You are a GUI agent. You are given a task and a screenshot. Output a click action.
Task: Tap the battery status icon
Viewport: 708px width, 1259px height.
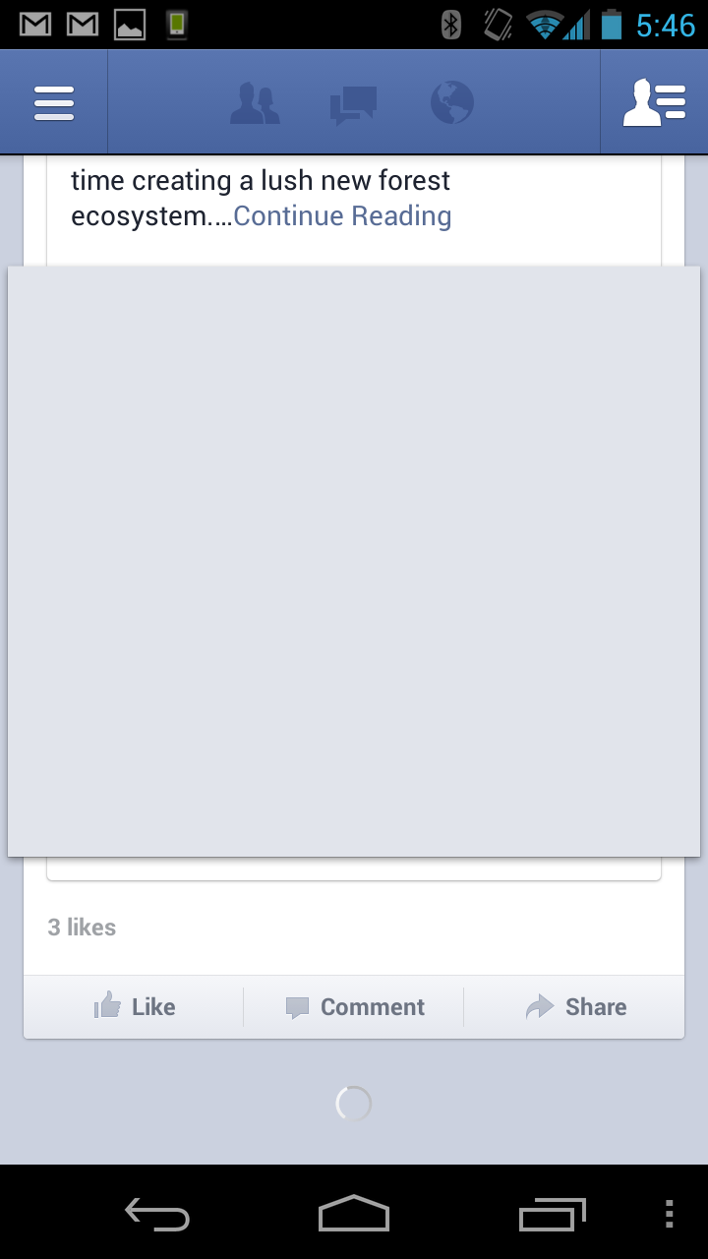612,25
